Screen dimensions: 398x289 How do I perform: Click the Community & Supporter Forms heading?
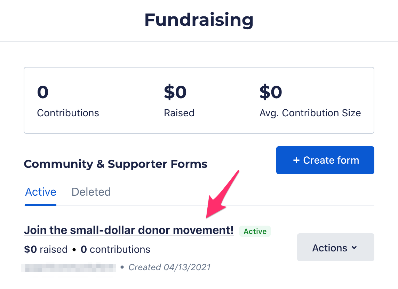pos(116,164)
